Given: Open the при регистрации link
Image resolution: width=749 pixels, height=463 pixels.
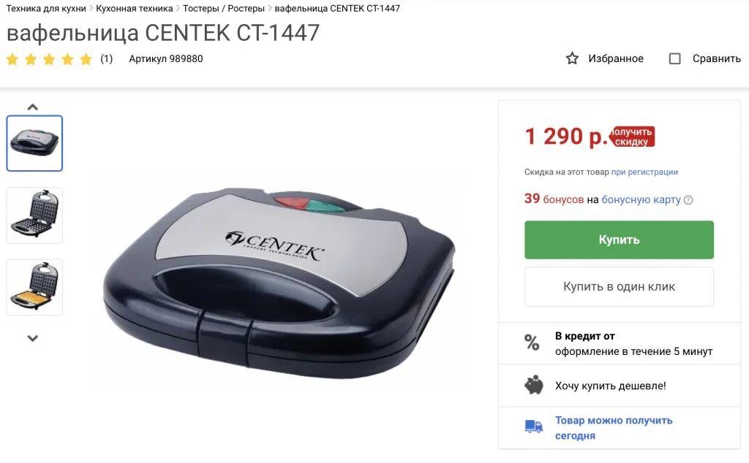Looking at the screenshot, I should [644, 172].
